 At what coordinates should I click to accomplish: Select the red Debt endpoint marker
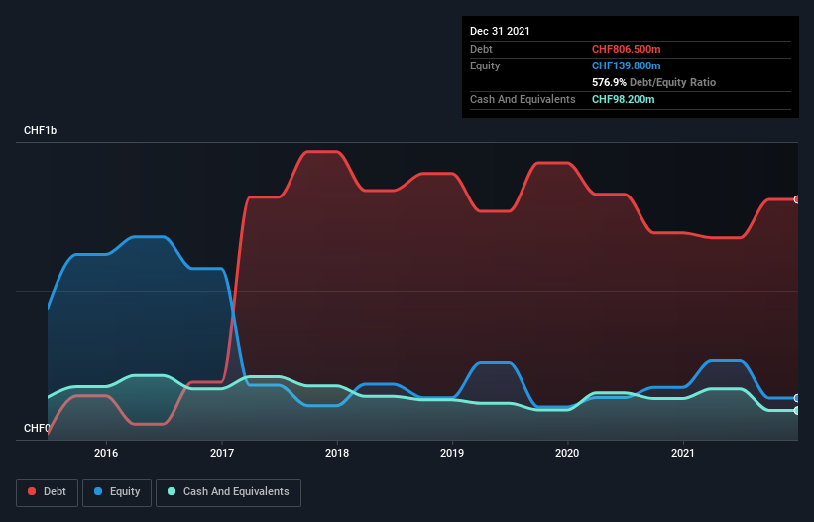coord(797,199)
